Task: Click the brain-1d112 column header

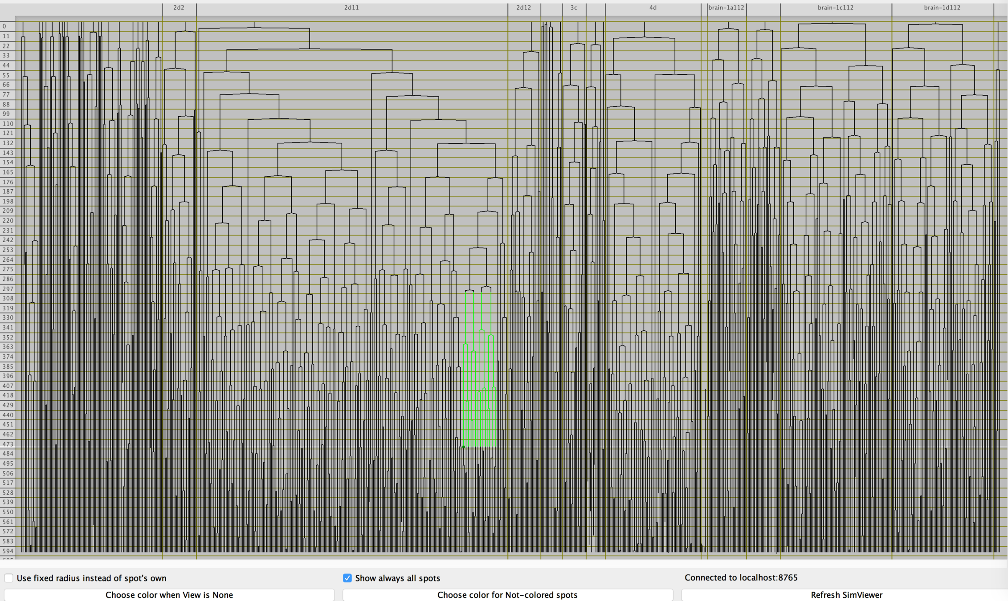Action: (942, 8)
